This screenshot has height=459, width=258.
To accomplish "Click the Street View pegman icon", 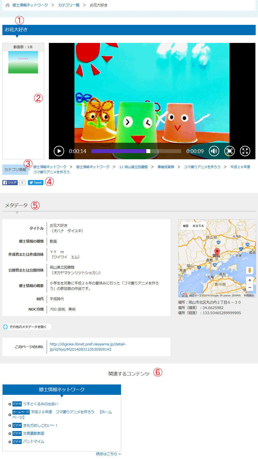I will [x=250, y=270].
